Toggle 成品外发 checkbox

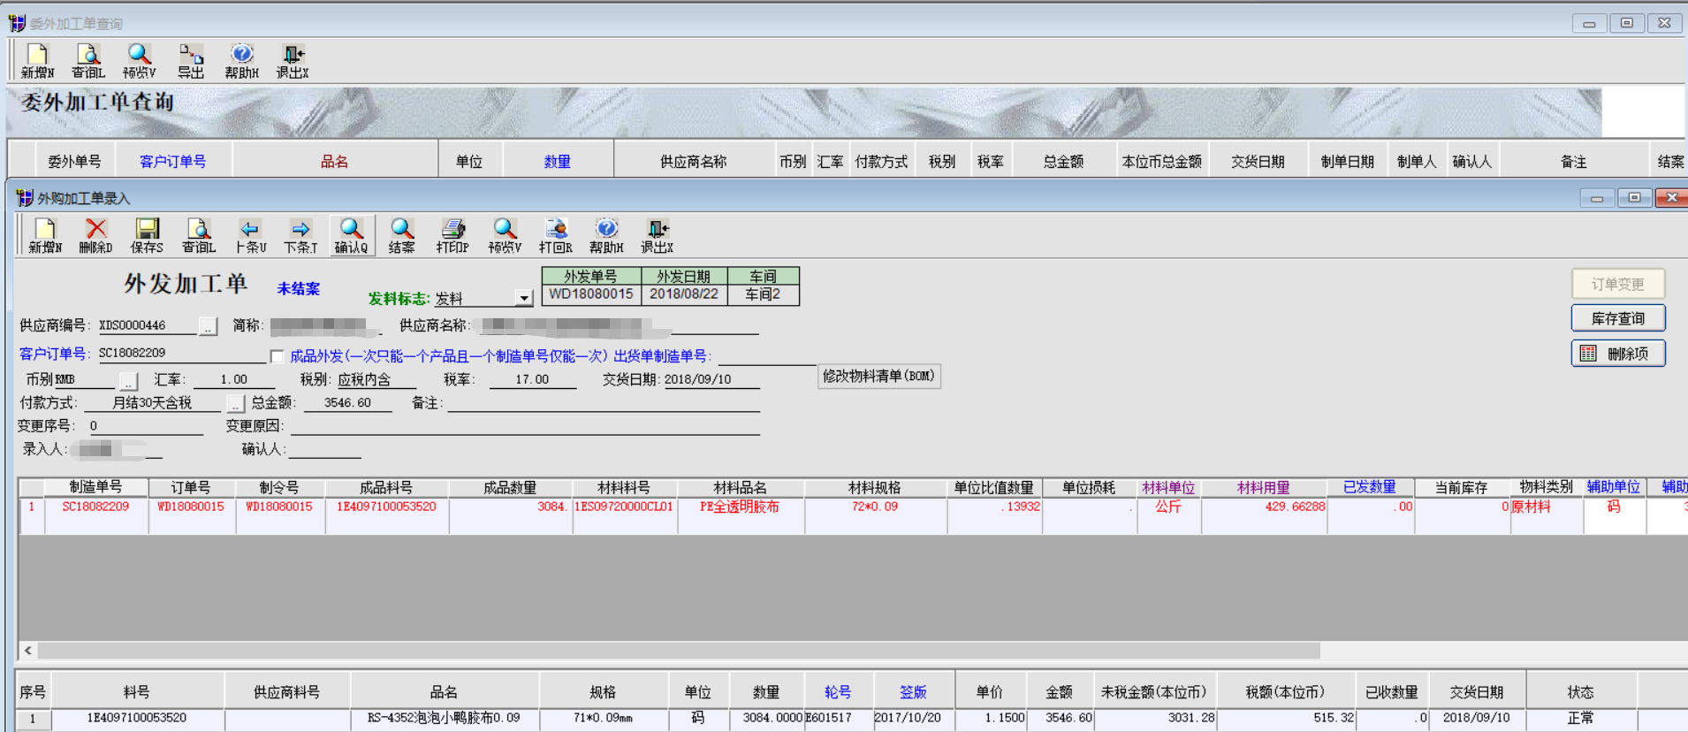[277, 356]
